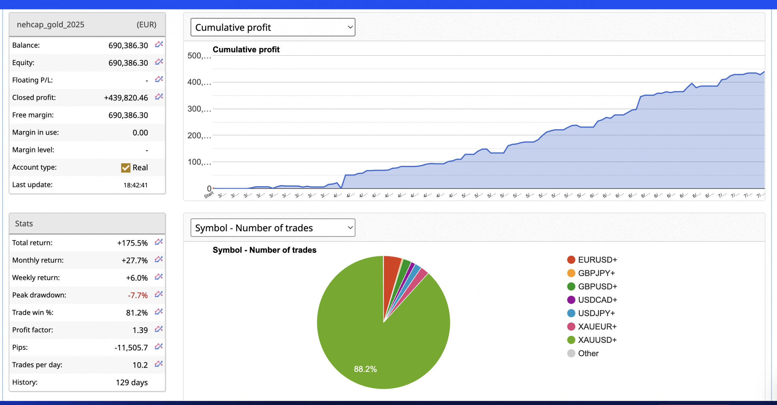Screen dimensions: 777x405
Task: Click the XAUEUR+ legend label
Action: click(597, 327)
